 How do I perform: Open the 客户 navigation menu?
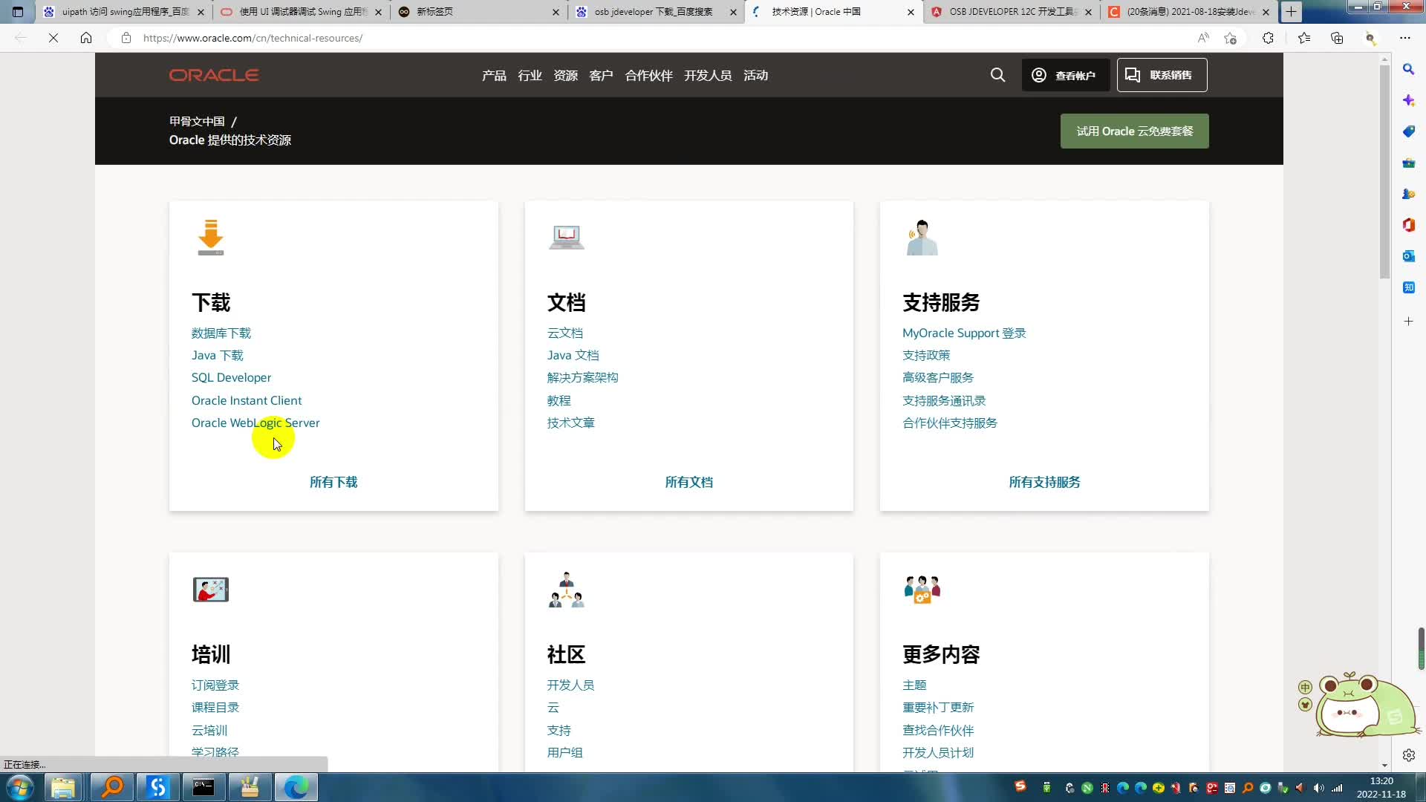[x=601, y=75]
